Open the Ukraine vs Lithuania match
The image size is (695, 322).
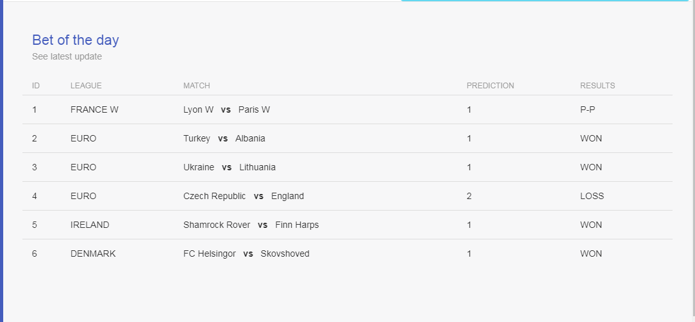[229, 167]
